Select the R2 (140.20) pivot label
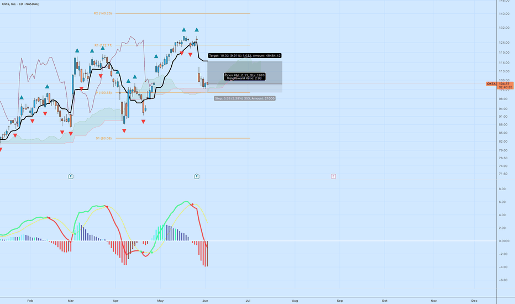The width and height of the screenshot is (515, 304). (x=103, y=13)
